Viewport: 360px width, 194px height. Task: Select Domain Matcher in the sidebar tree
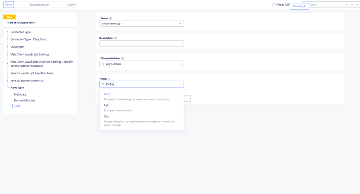click(x=24, y=100)
